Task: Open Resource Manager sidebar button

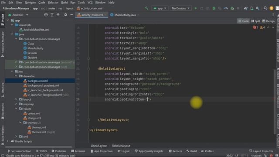Action: tap(3, 44)
